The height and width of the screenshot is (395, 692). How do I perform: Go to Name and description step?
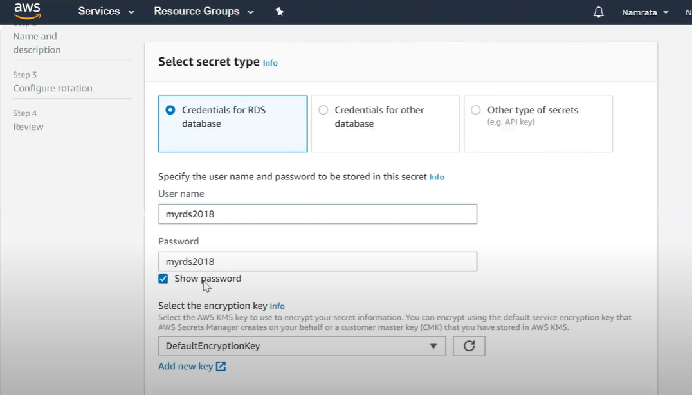click(37, 43)
